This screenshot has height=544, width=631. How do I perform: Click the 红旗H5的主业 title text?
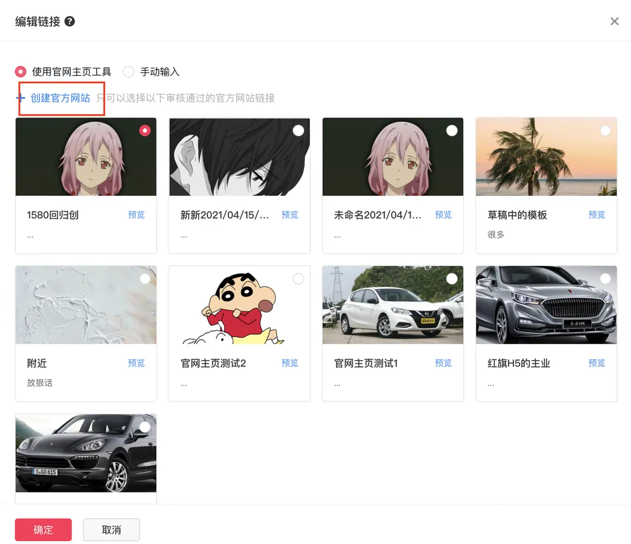pyautogui.click(x=519, y=363)
